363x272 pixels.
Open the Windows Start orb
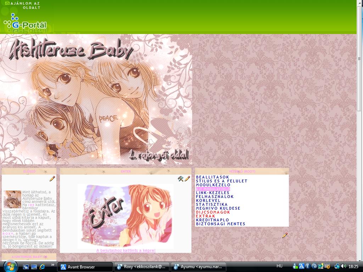[x=10, y=266]
